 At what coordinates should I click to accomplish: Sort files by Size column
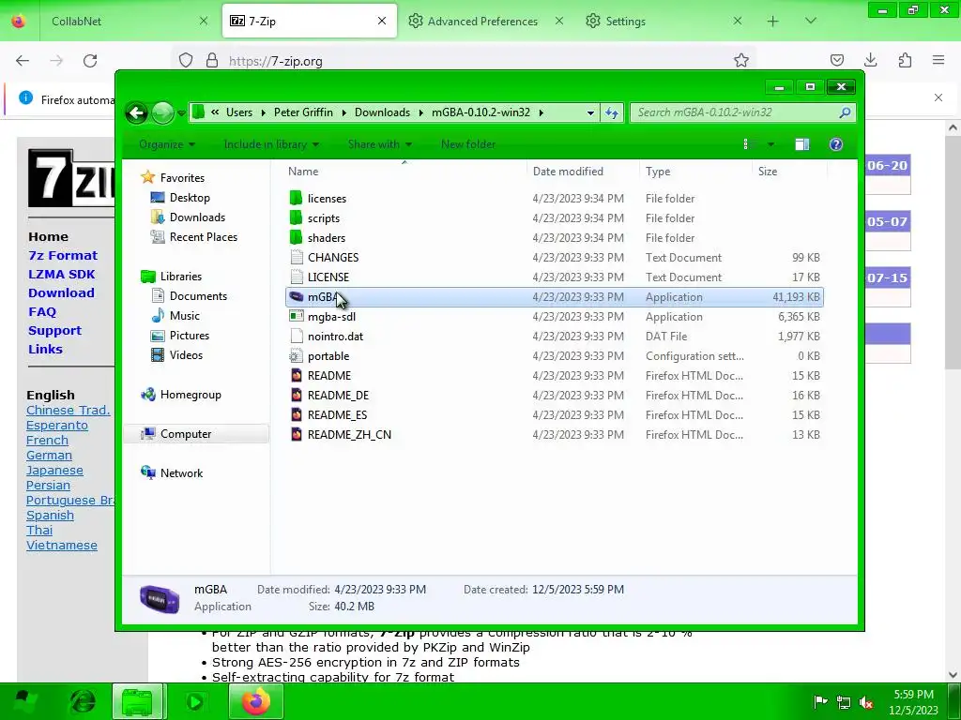tap(789, 172)
